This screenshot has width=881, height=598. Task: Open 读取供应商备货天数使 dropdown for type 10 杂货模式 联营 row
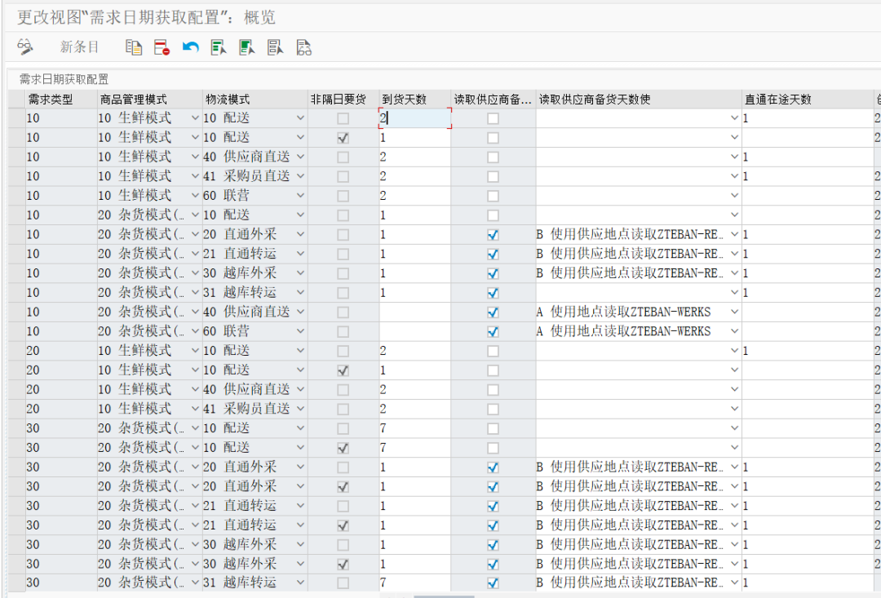tap(734, 331)
